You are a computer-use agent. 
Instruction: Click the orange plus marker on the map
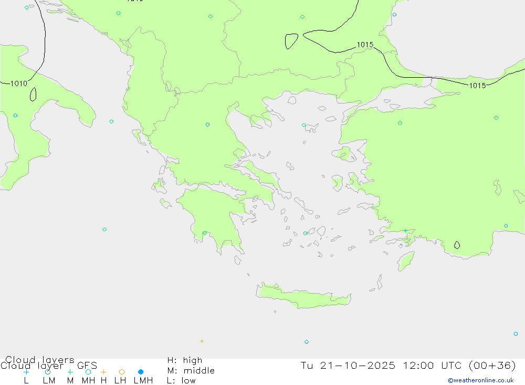(x=202, y=341)
